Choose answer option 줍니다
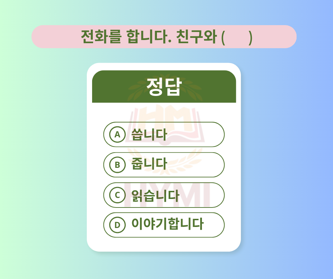The height and width of the screenshot is (279, 333). click(164, 165)
